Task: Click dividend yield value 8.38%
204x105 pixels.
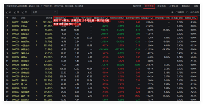Action: [x=193, y=22]
